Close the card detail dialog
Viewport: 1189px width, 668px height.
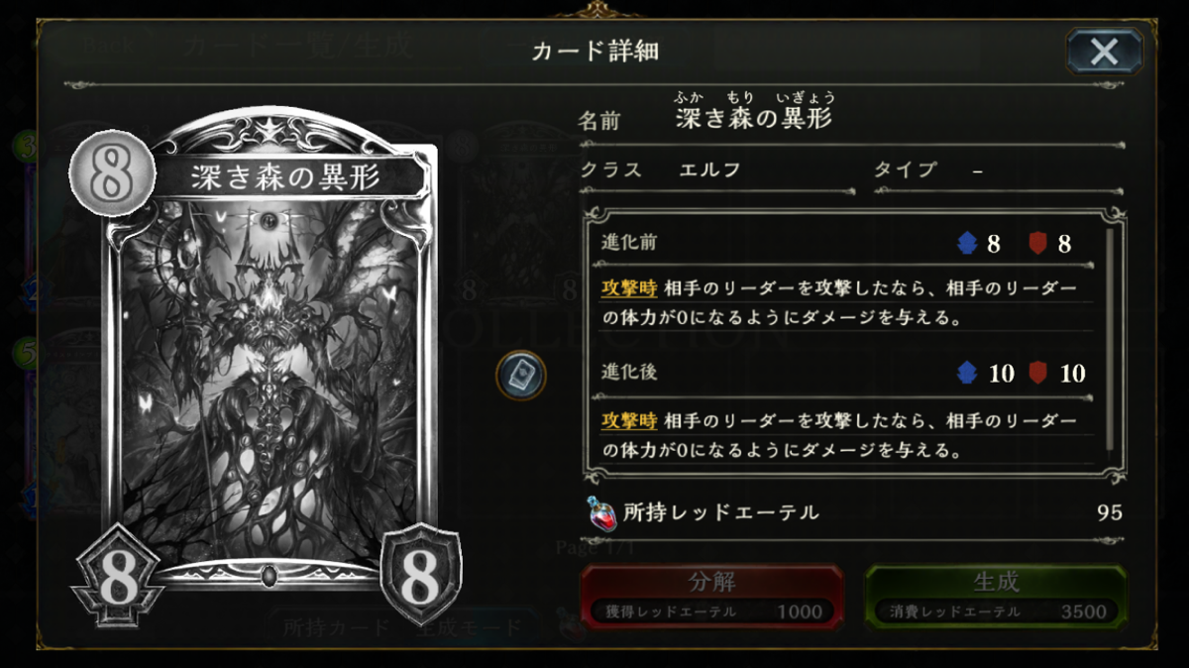[1104, 52]
